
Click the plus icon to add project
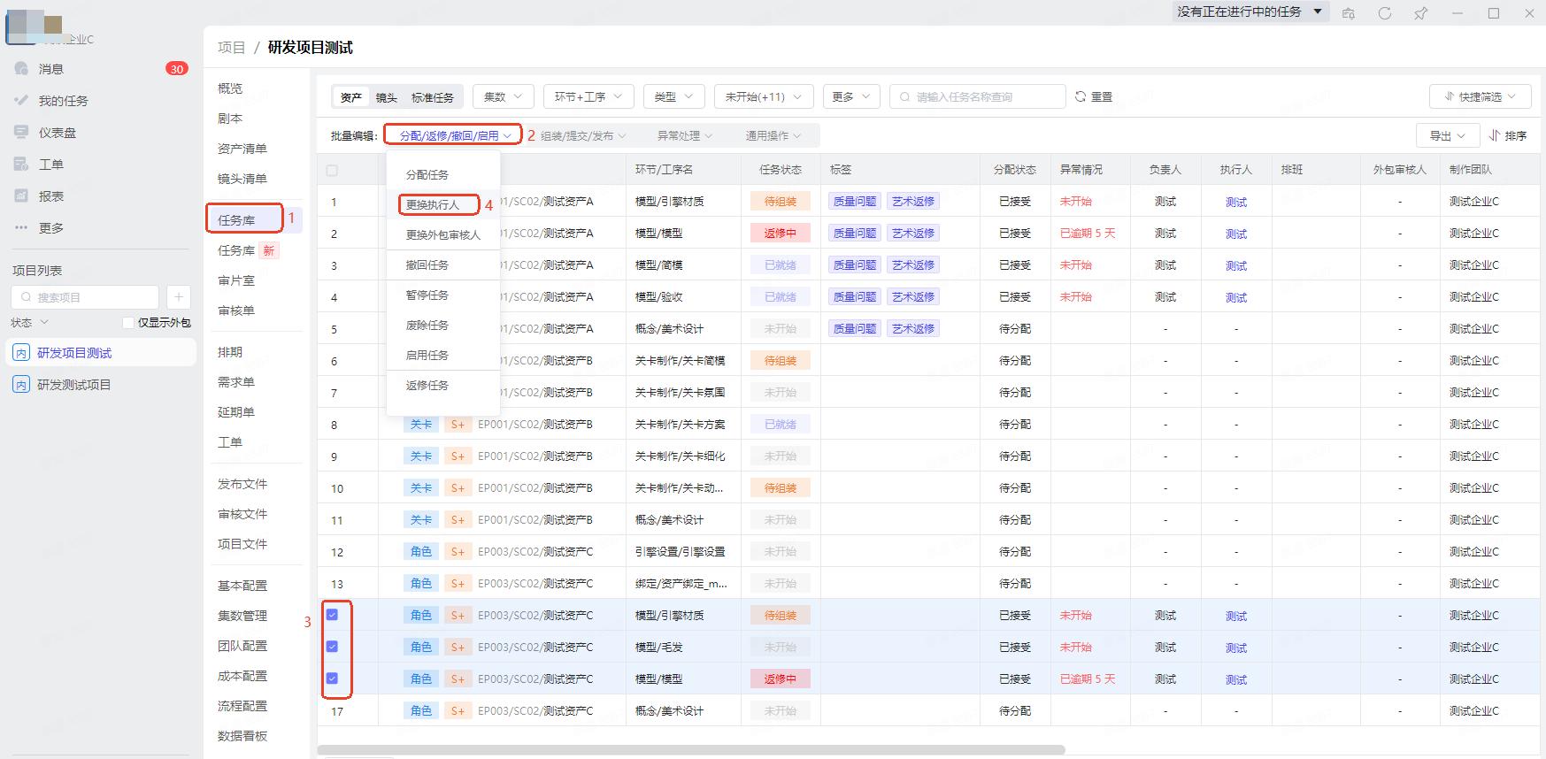click(x=178, y=297)
